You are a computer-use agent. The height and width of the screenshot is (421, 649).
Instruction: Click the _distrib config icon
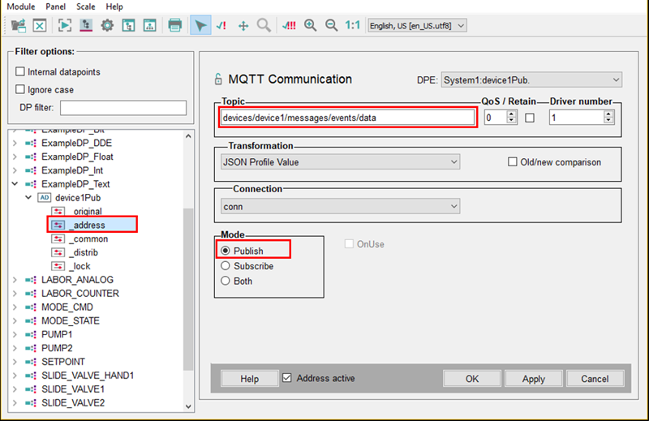tap(58, 252)
